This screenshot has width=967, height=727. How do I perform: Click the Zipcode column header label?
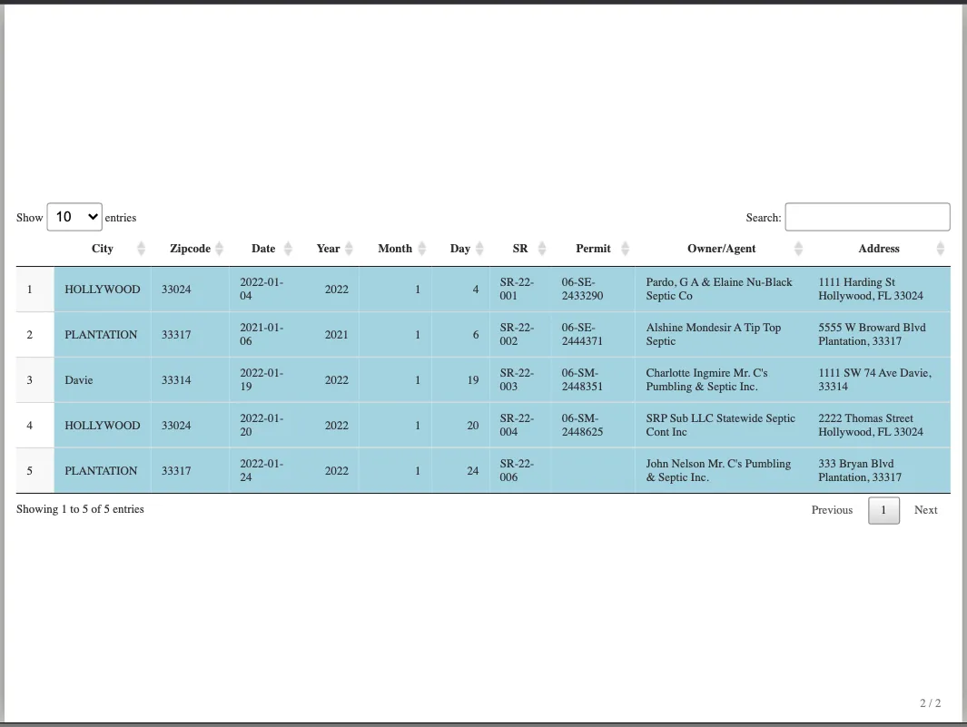190,249
